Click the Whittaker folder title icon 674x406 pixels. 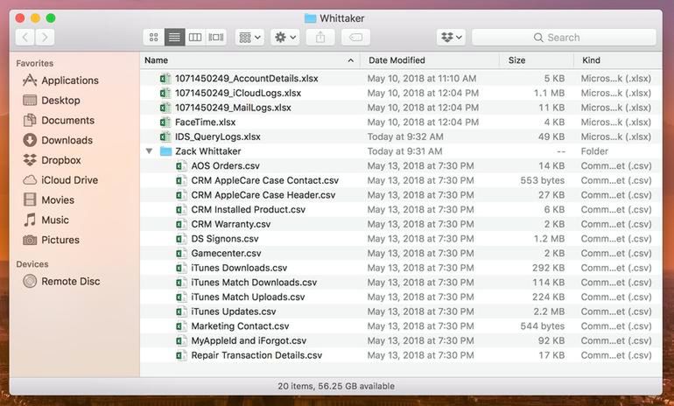click(311, 18)
